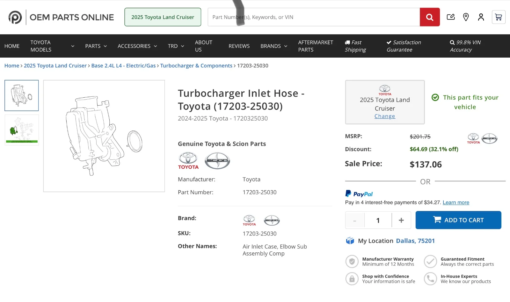Open the user account icon

point(481,17)
